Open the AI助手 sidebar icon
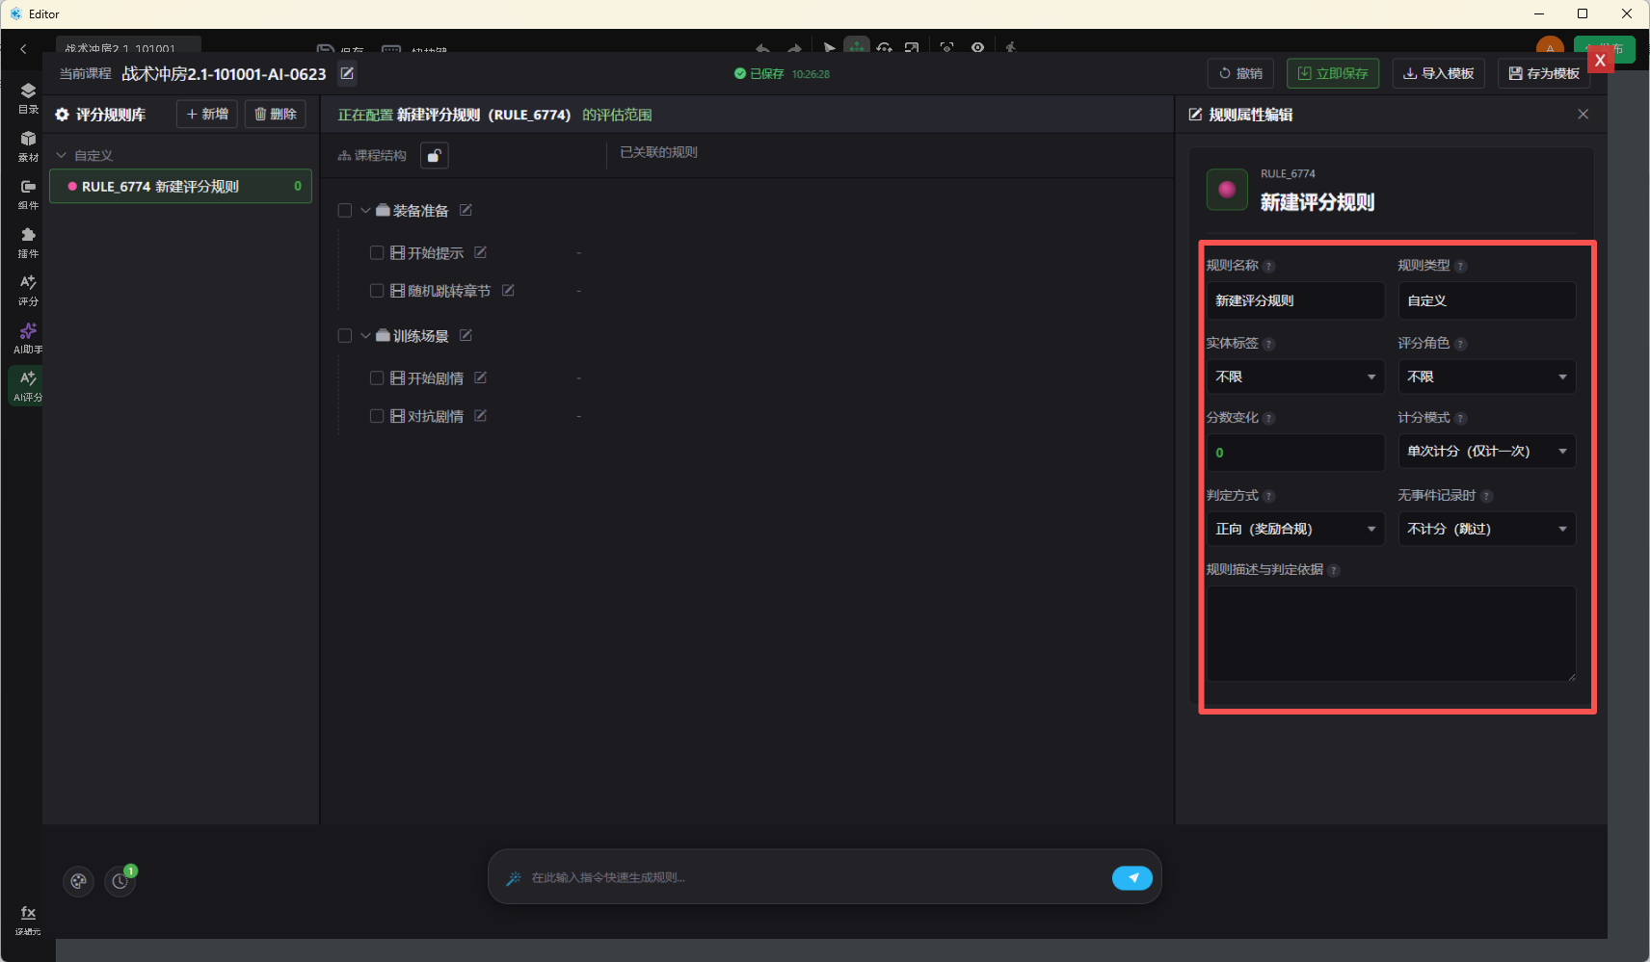The height and width of the screenshot is (962, 1650). click(x=28, y=338)
